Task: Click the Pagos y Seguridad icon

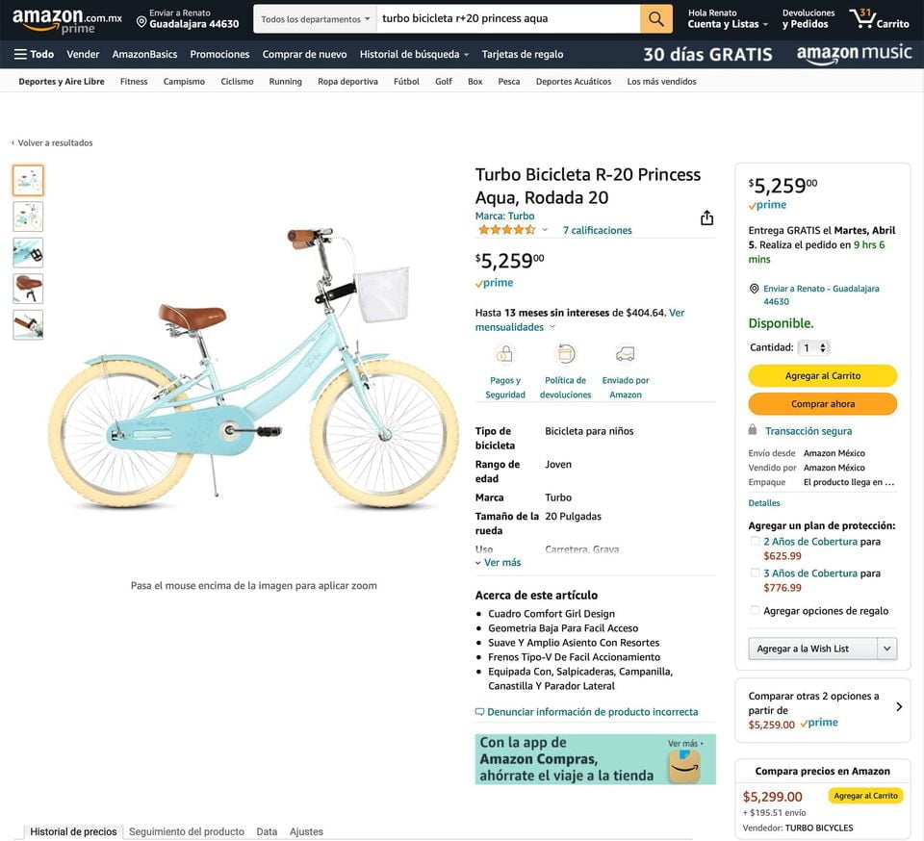Action: [x=504, y=354]
